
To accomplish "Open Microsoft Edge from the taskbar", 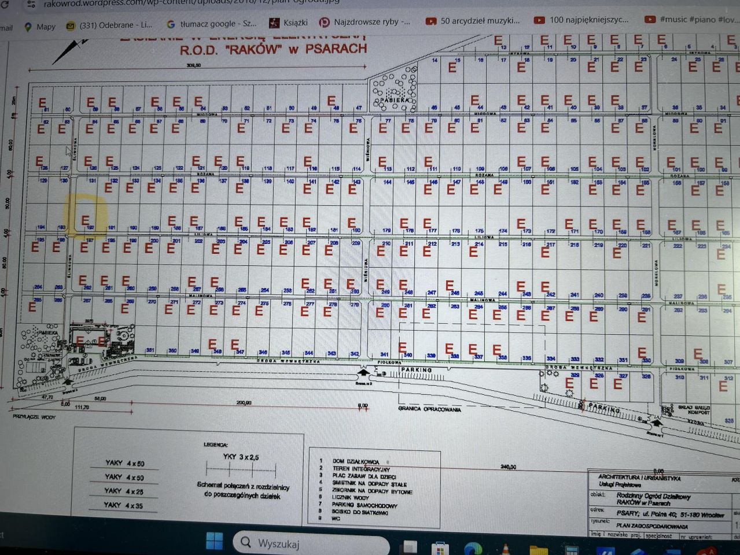I will (x=473, y=548).
